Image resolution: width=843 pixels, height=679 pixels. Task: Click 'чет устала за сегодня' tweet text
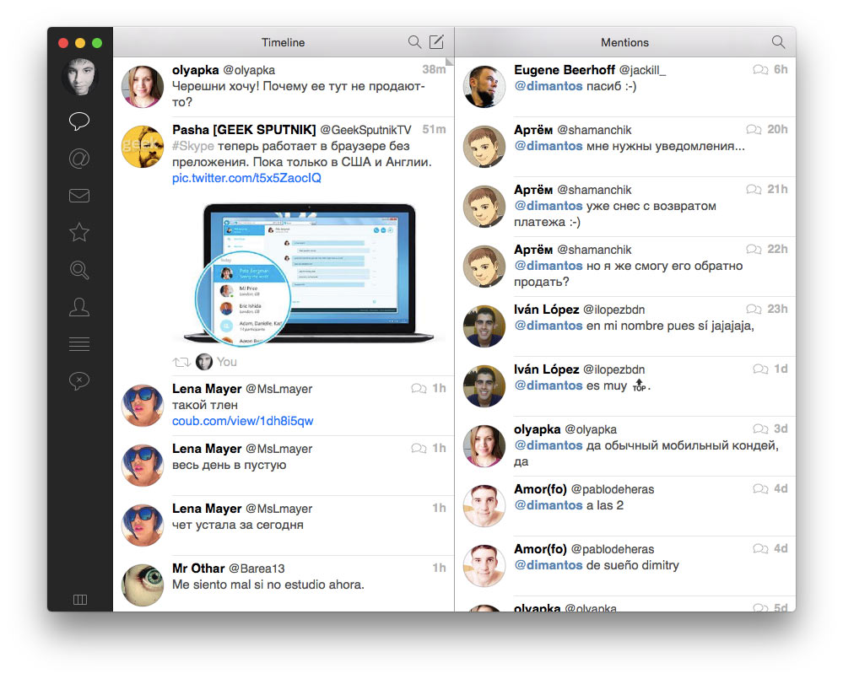click(x=238, y=525)
